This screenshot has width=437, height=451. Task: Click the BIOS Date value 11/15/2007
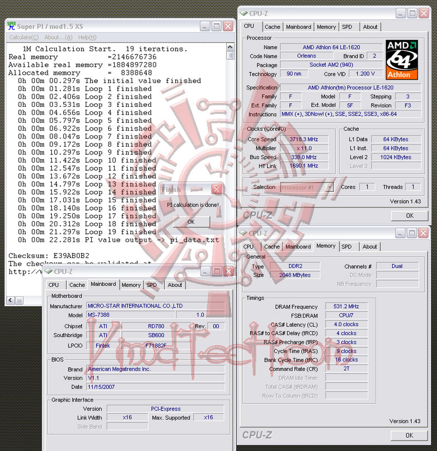click(156, 387)
